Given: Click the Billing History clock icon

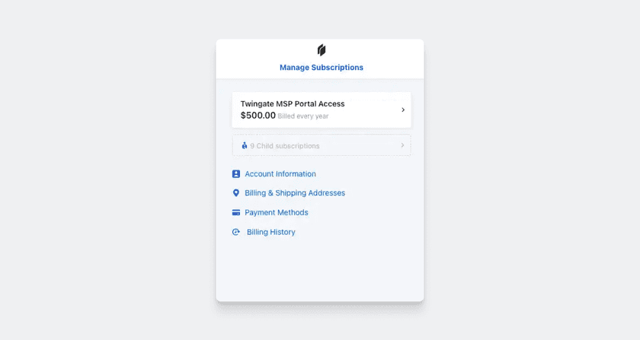Looking at the screenshot, I should pos(236,232).
